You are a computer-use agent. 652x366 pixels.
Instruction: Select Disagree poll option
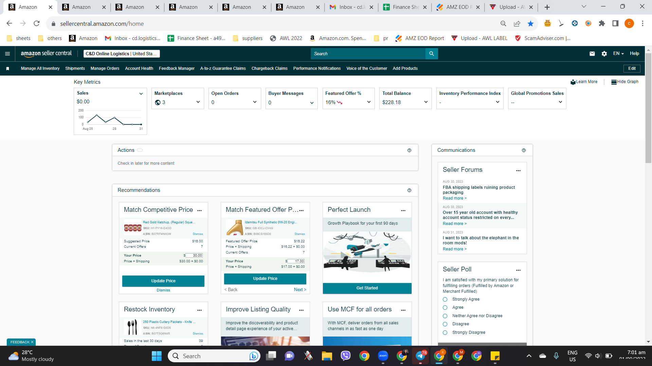(x=445, y=324)
